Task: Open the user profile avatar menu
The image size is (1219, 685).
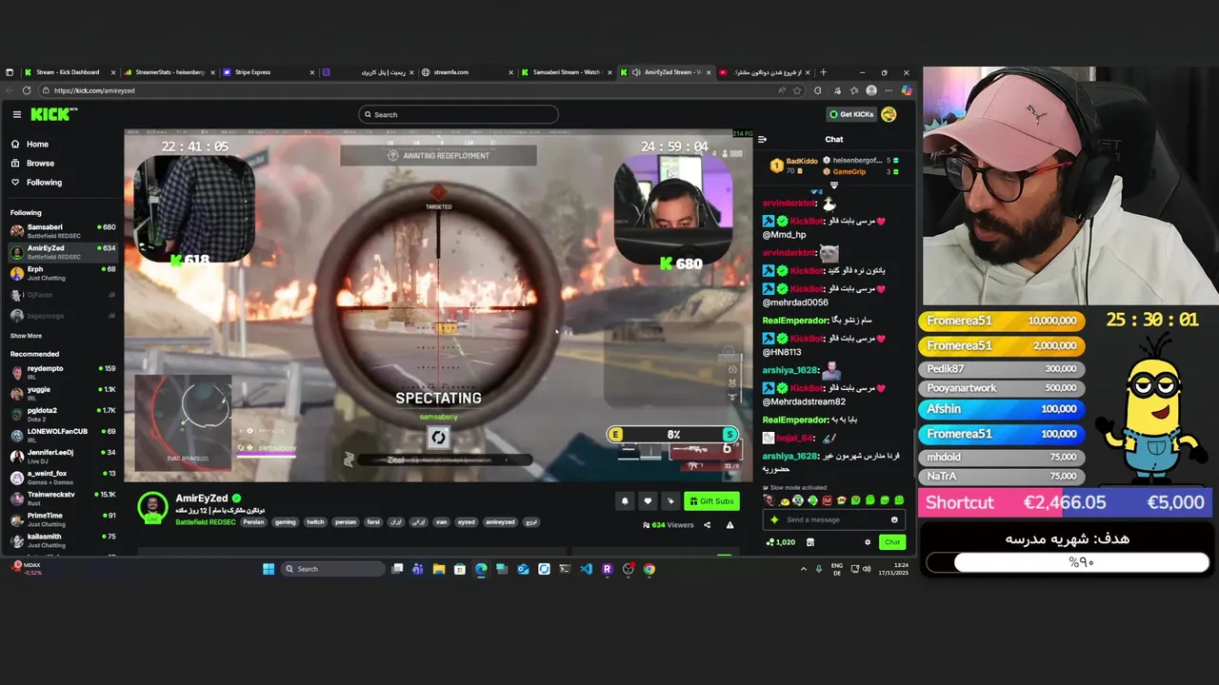Action: (889, 114)
